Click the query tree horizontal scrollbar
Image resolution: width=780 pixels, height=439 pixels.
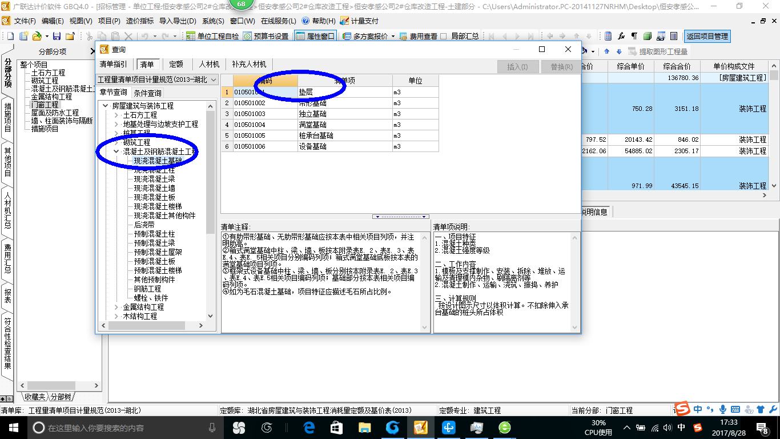[x=153, y=326]
